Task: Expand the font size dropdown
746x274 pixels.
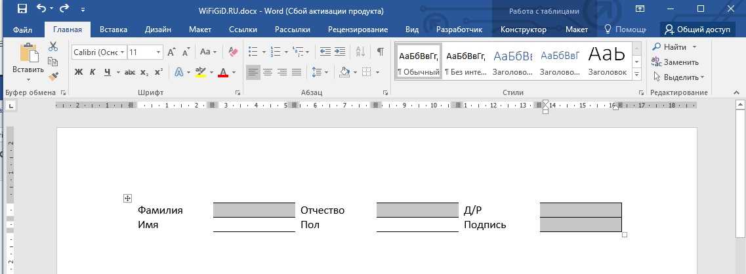Action: click(x=159, y=52)
